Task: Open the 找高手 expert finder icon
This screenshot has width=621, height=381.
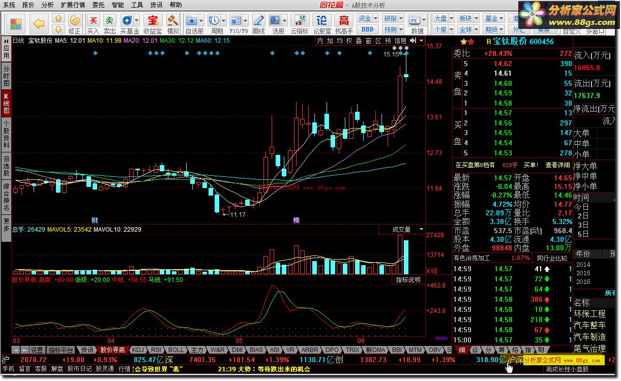Action: click(344, 20)
